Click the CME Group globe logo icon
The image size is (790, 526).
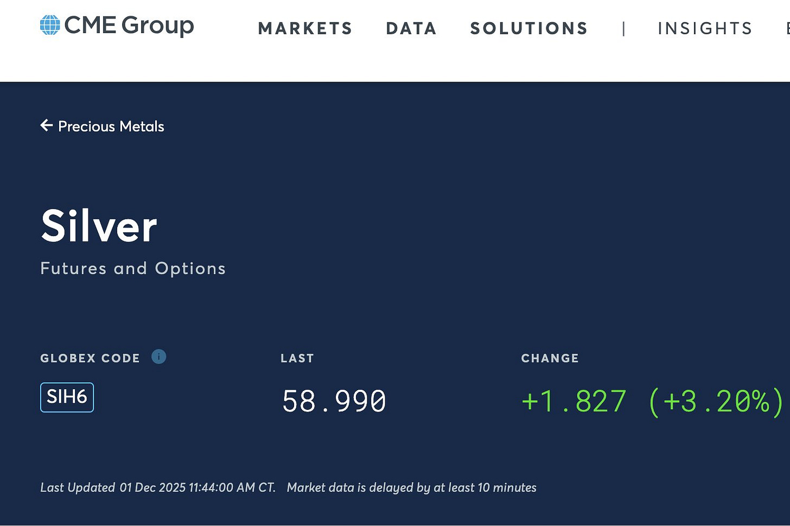click(x=50, y=25)
